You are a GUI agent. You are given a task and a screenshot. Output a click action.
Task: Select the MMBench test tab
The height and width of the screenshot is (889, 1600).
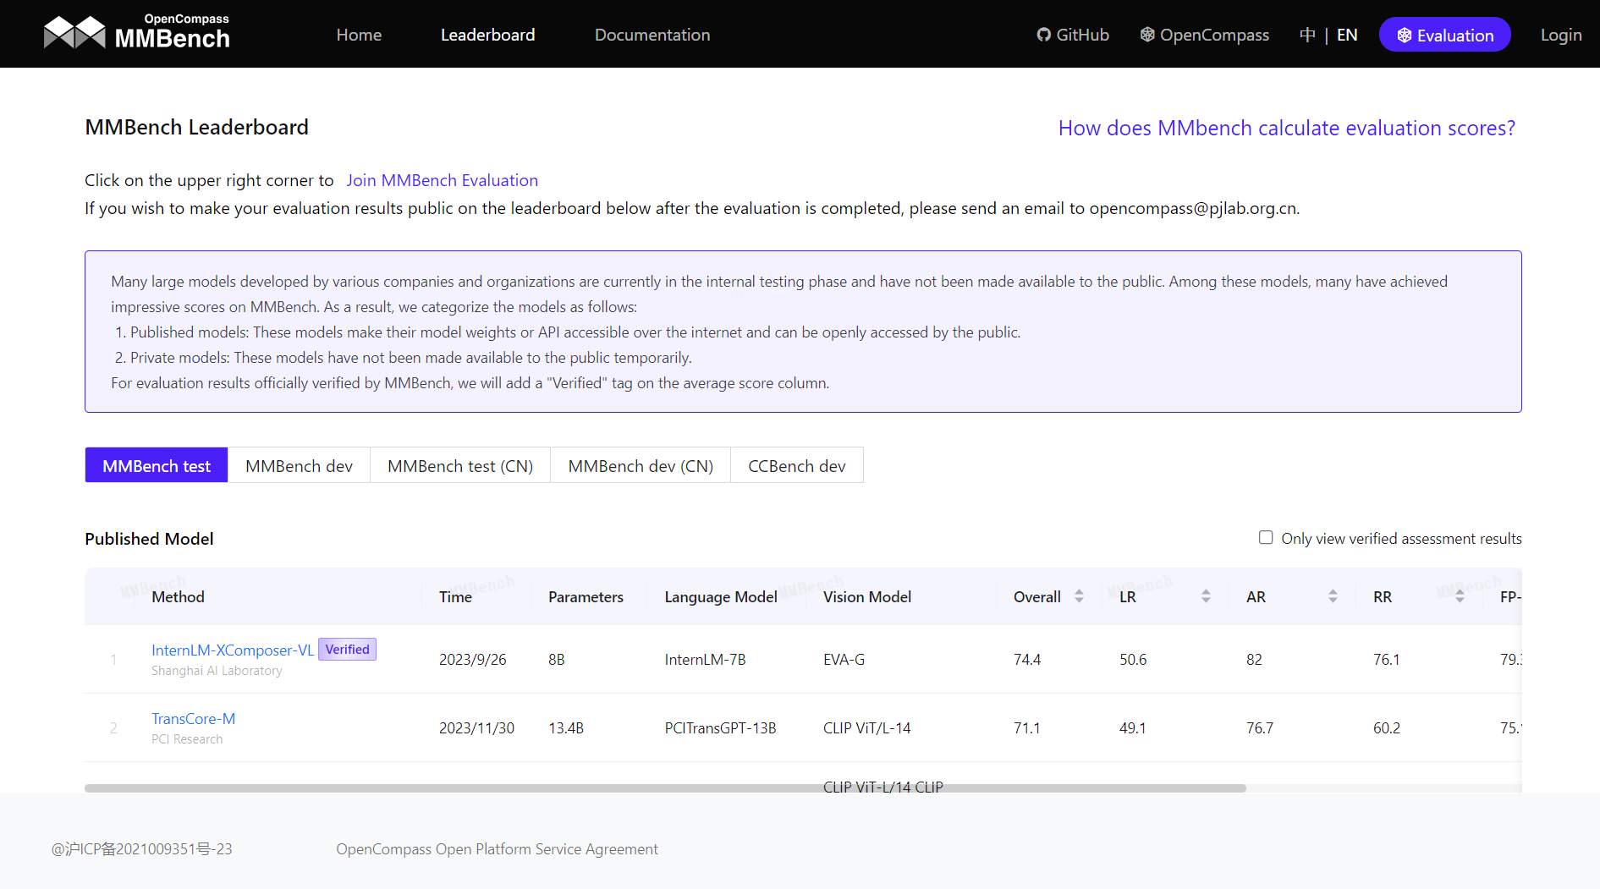157,465
